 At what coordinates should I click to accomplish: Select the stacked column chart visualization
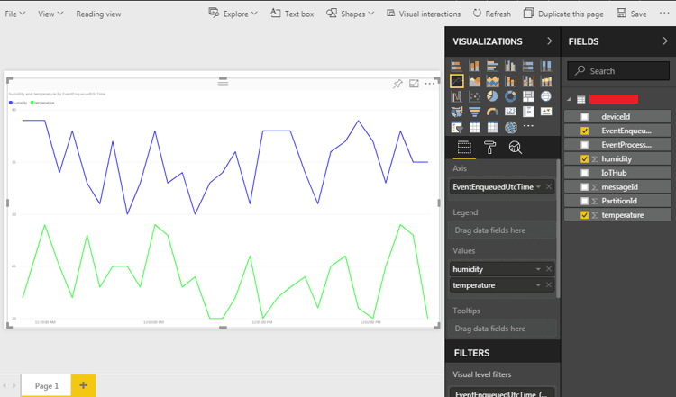pyautogui.click(x=475, y=66)
